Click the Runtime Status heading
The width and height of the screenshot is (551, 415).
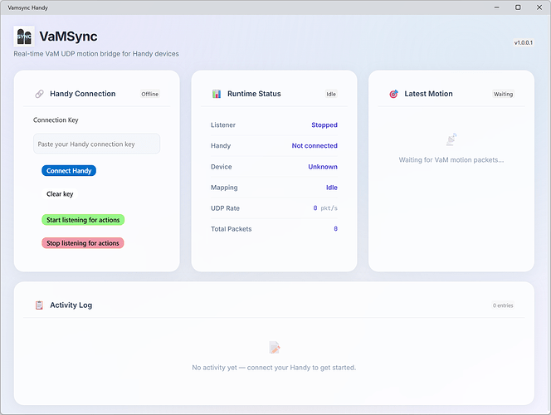click(x=254, y=94)
